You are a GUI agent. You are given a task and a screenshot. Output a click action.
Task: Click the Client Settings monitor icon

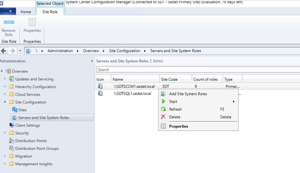pyautogui.click(x=12, y=125)
